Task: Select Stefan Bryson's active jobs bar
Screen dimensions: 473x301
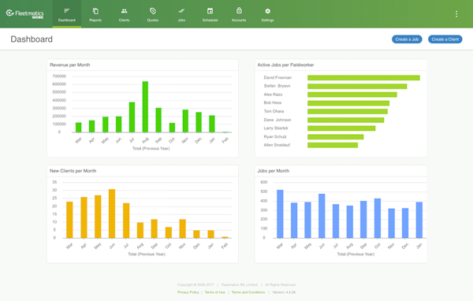Action: [357, 86]
